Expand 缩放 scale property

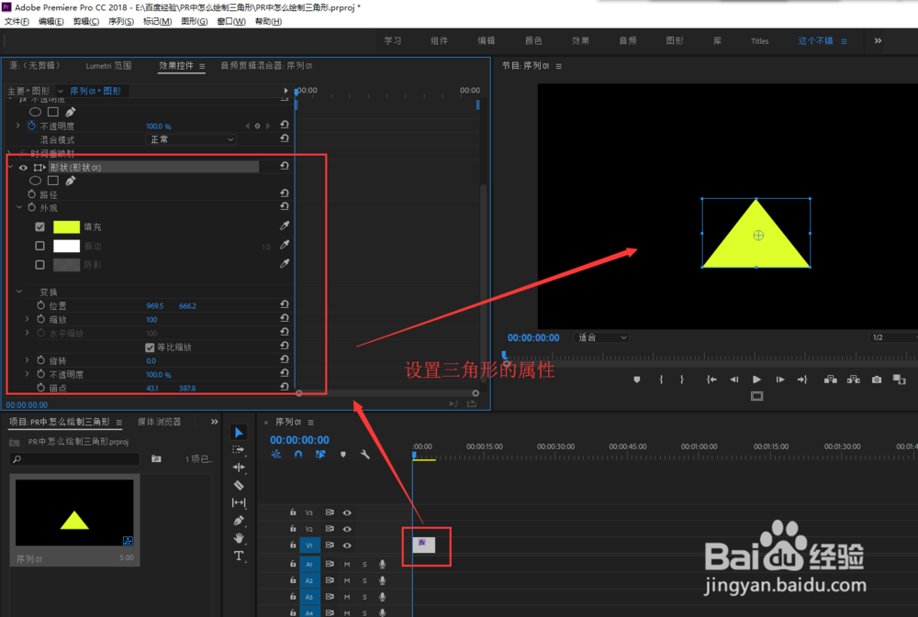(x=27, y=319)
